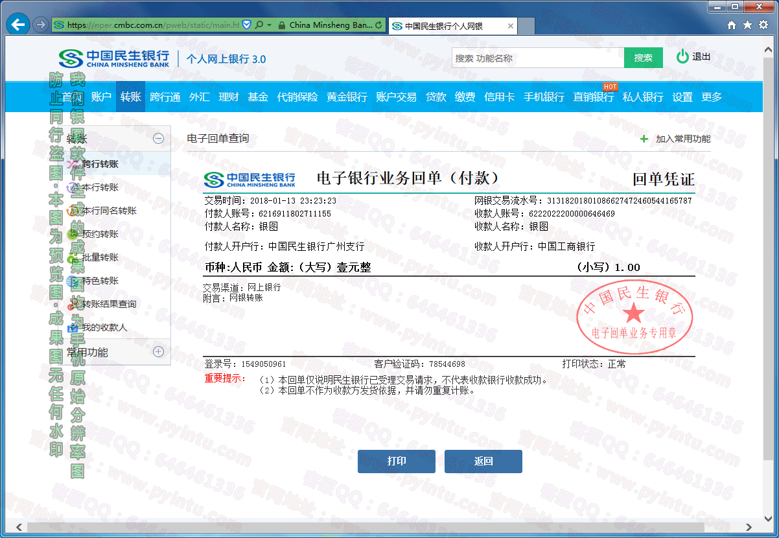Click the China Minsheng Bank logo in header

(114, 58)
